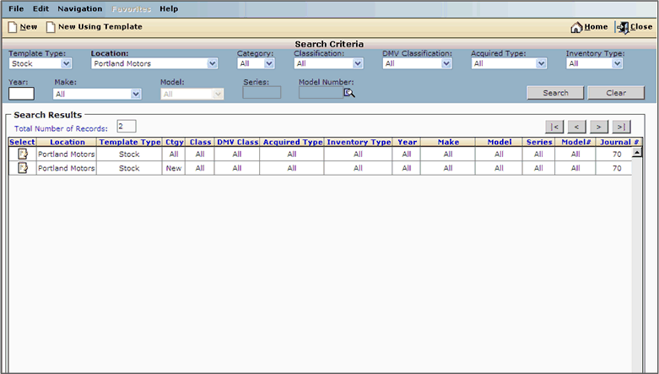This screenshot has height=374, width=659.
Task: Go to next page of results
Action: point(599,127)
